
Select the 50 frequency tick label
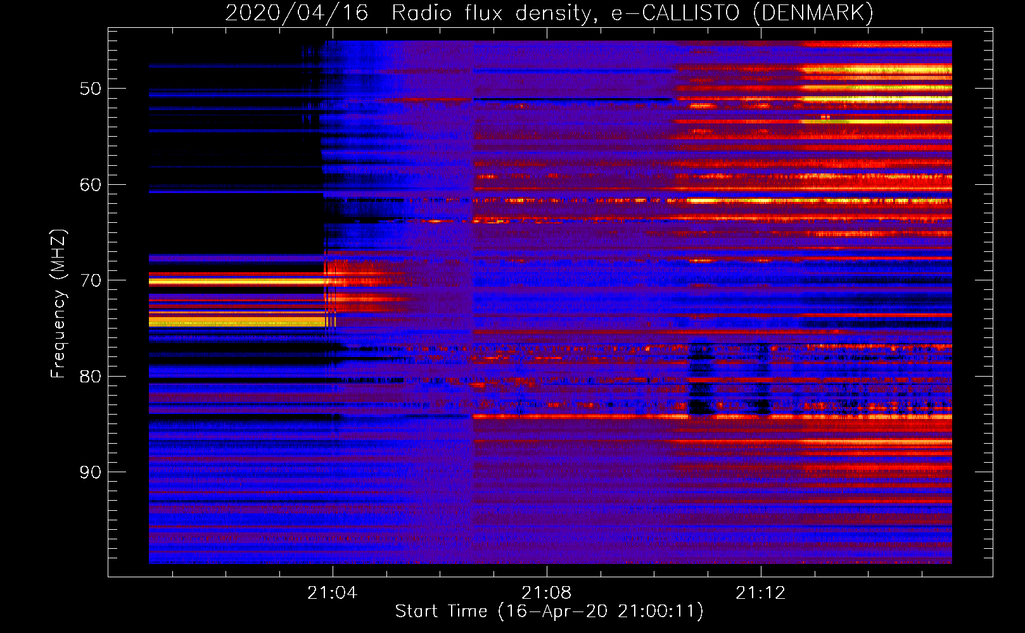(x=91, y=89)
